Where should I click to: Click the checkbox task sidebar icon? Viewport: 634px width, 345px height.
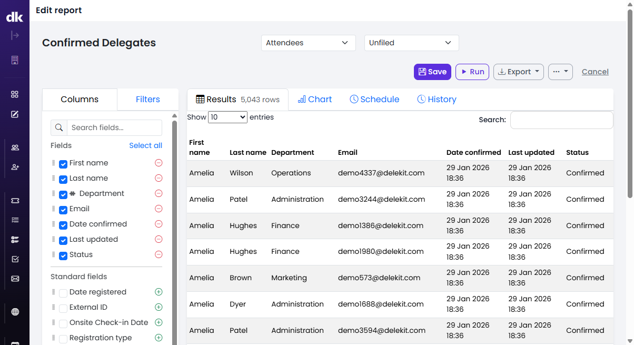point(15,259)
